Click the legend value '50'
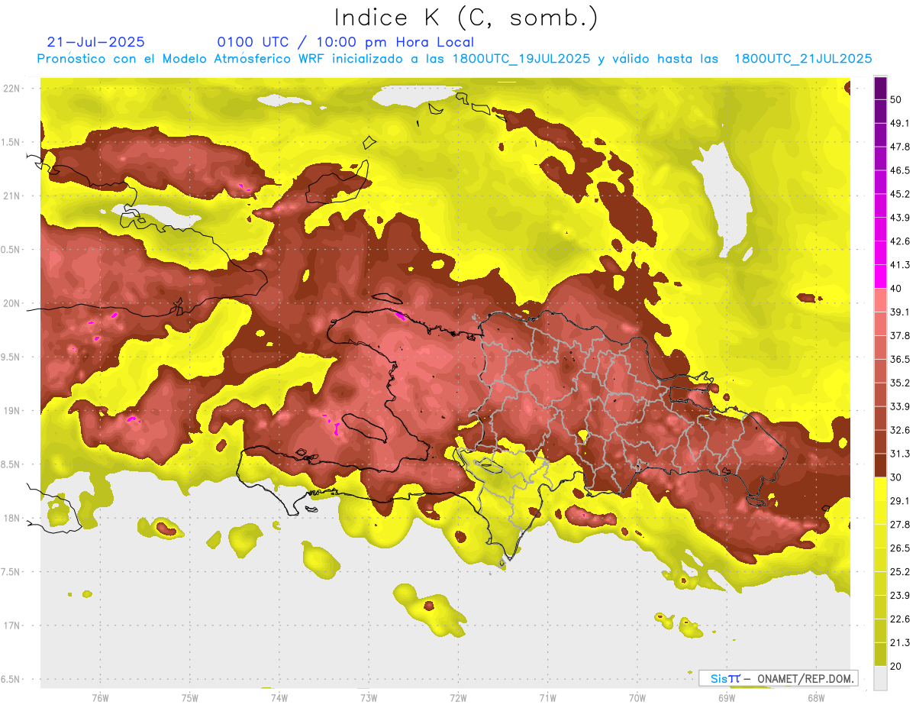Viewport: 916px width, 708px height. [896, 99]
